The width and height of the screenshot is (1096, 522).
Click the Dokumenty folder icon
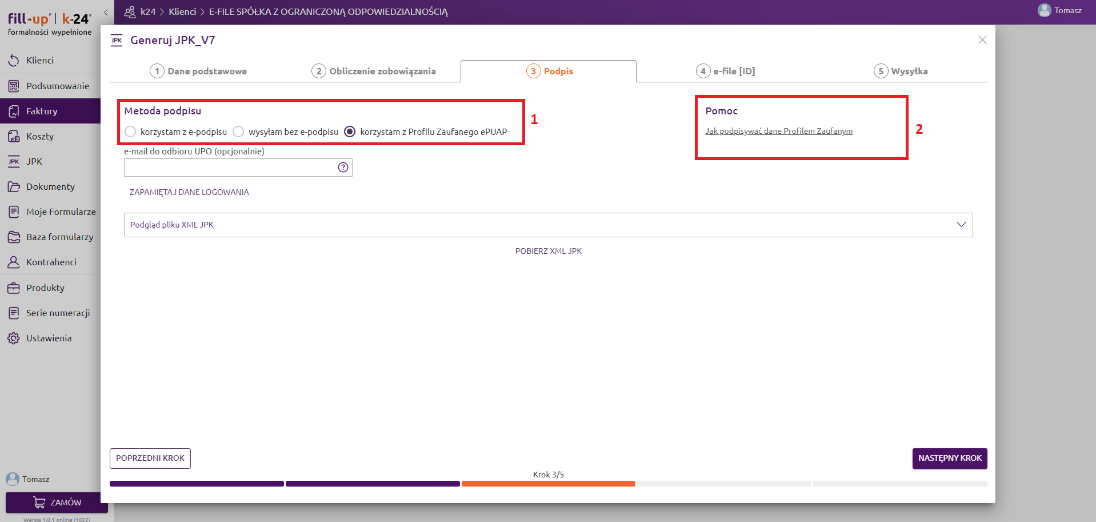(14, 187)
